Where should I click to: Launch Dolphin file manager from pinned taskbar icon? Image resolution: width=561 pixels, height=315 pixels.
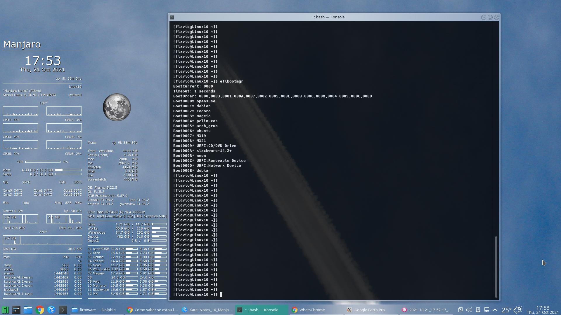click(x=28, y=310)
